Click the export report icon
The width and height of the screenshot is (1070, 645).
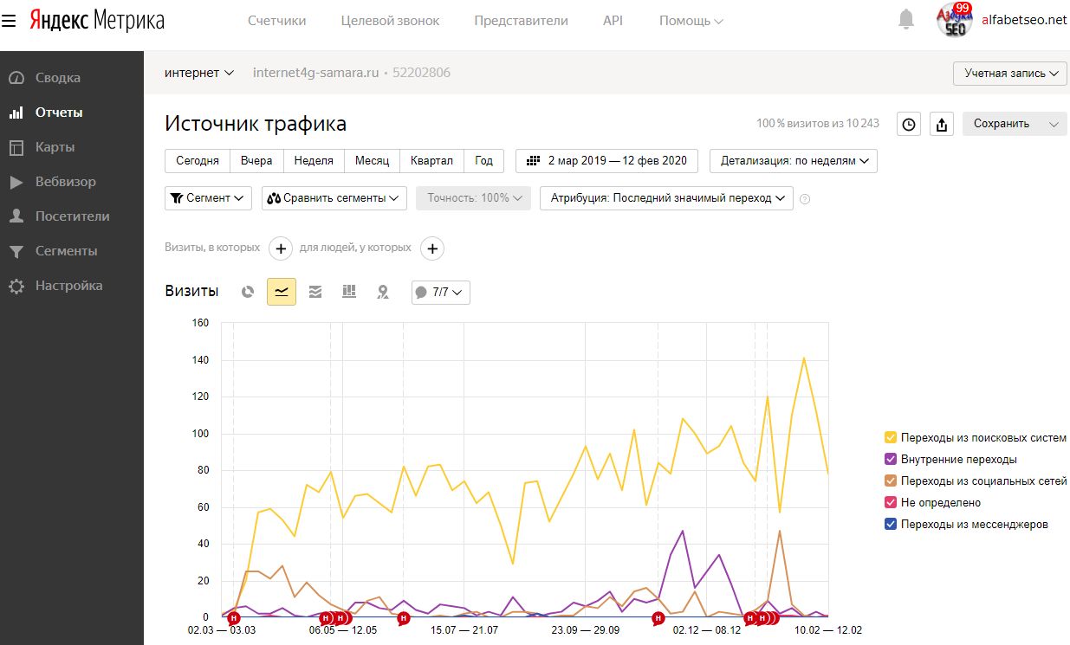point(942,124)
